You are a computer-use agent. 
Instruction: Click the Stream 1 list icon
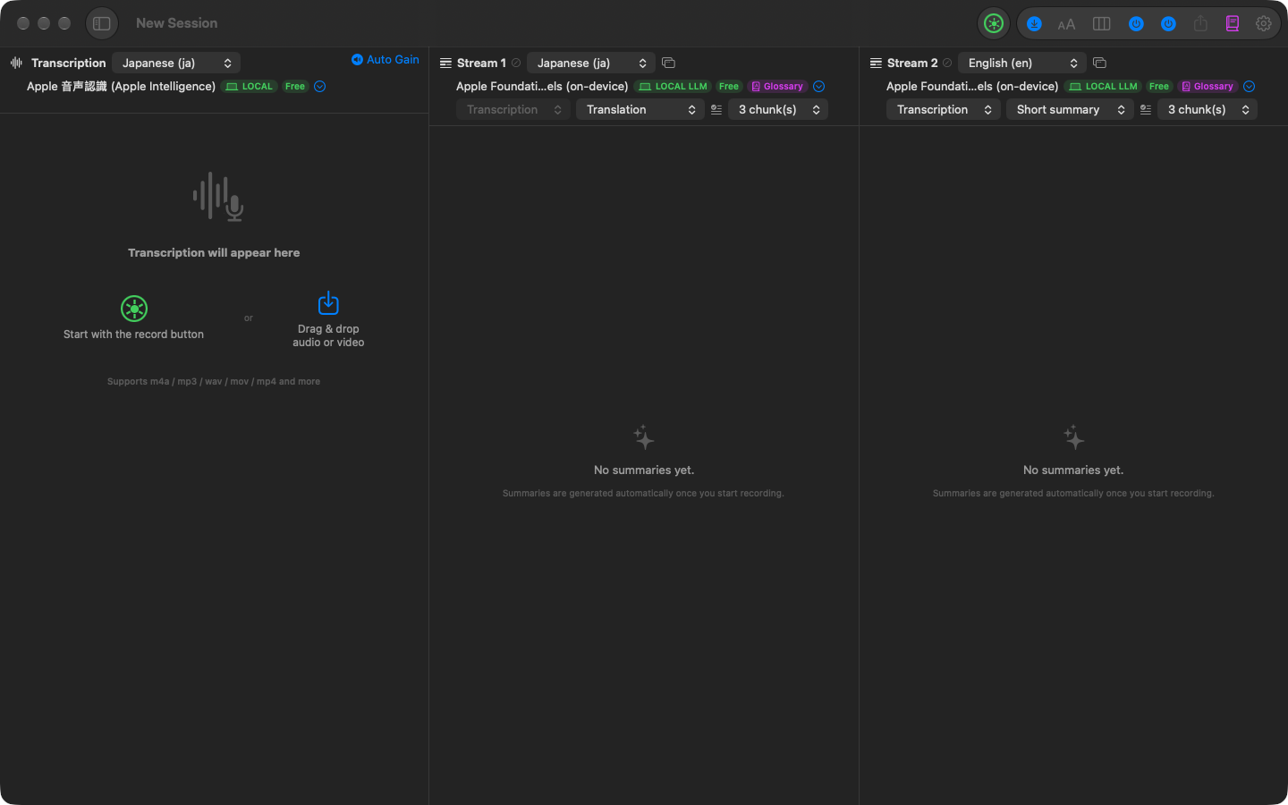coord(445,63)
